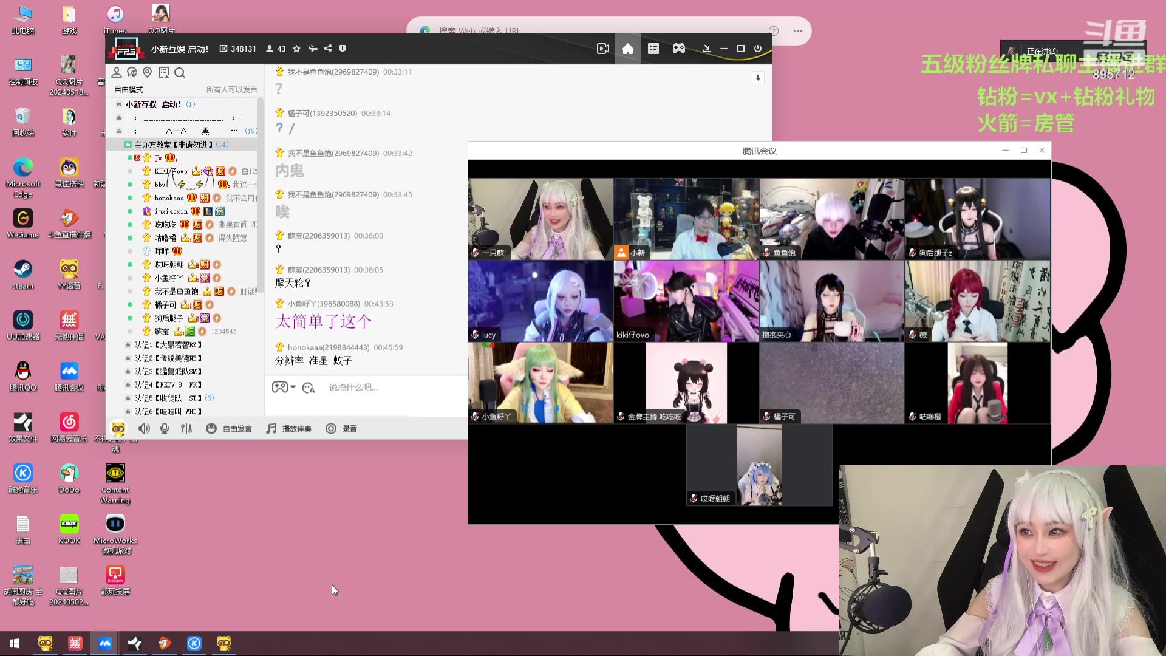Click the home icon in YY toolbar

pyautogui.click(x=627, y=49)
